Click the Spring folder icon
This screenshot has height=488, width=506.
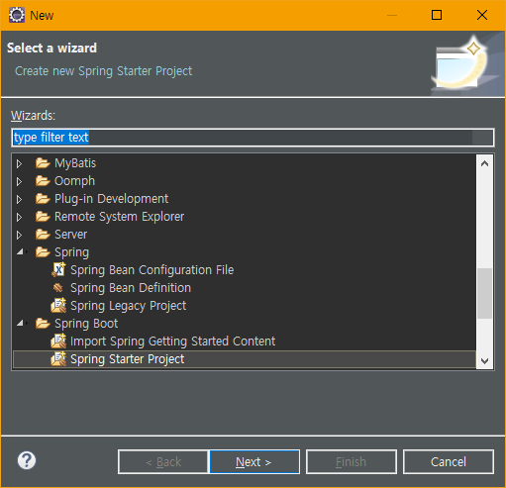(x=43, y=252)
